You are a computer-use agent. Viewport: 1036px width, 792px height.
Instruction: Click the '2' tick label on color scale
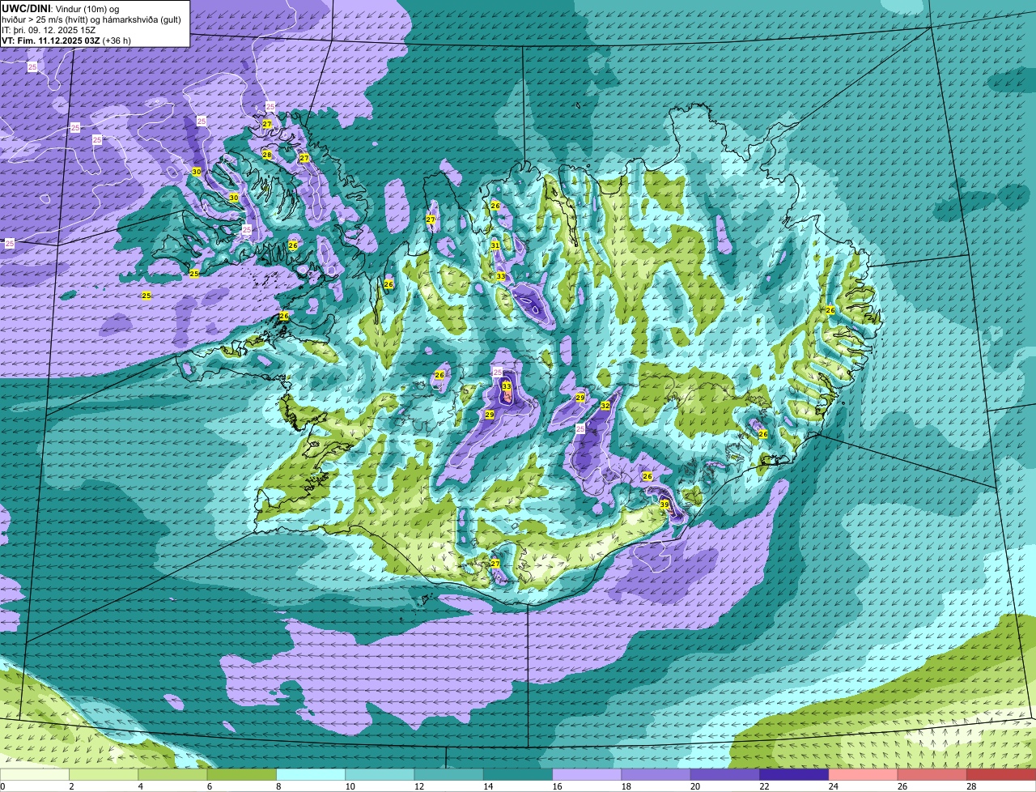click(x=71, y=786)
